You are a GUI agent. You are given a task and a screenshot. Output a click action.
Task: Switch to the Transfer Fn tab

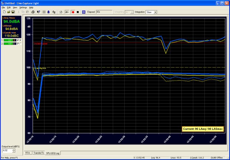(39, 153)
